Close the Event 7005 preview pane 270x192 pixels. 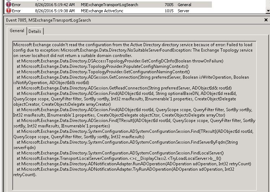[x=266, y=20]
